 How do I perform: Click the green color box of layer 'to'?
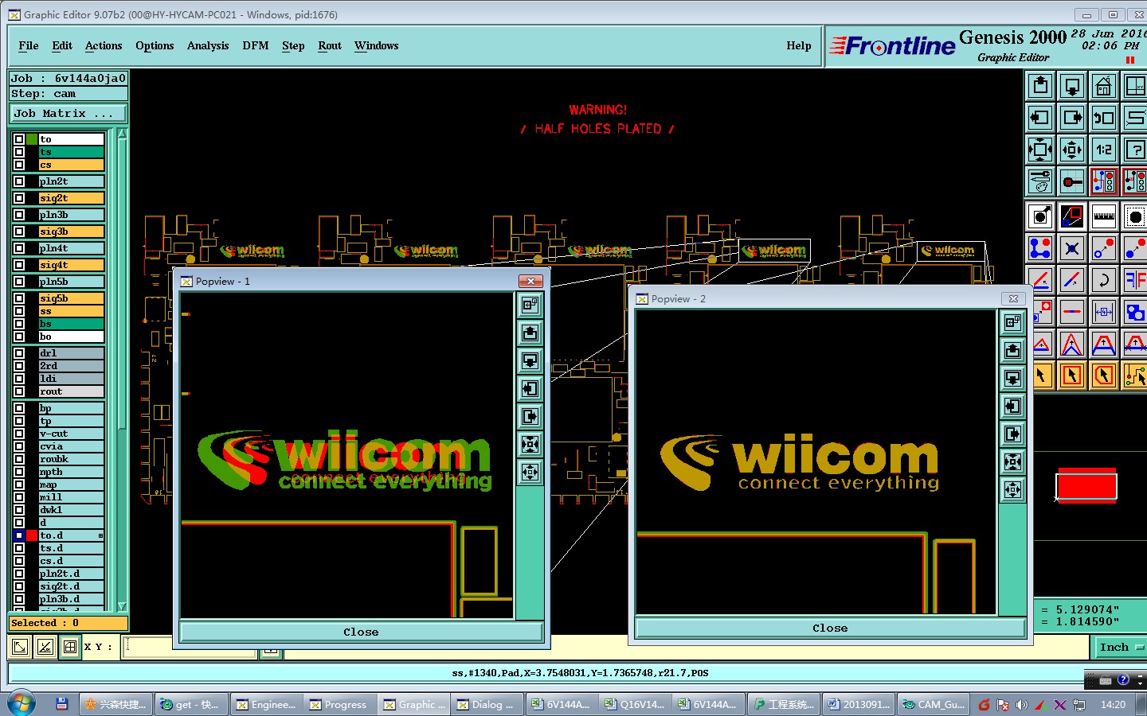tap(32, 139)
